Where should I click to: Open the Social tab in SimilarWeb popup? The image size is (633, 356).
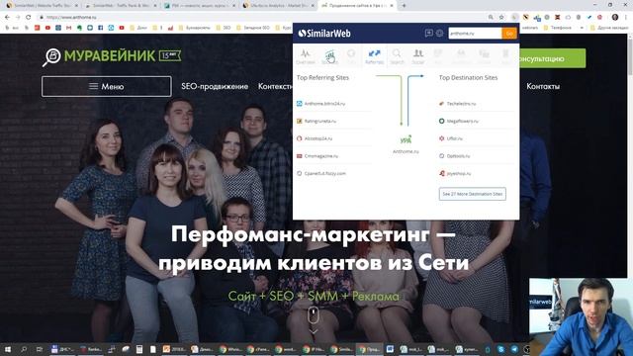(x=418, y=56)
